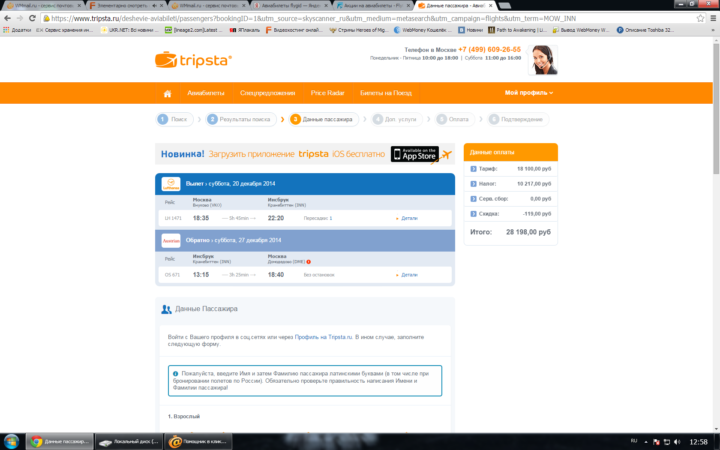Close the Авиабилеты flygid tab
Image resolution: width=720 pixels, height=450 pixels.
pyautogui.click(x=326, y=6)
